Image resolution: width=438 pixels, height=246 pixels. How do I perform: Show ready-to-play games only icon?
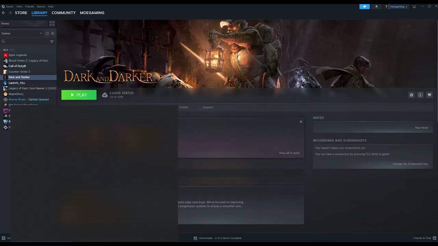(x=53, y=33)
